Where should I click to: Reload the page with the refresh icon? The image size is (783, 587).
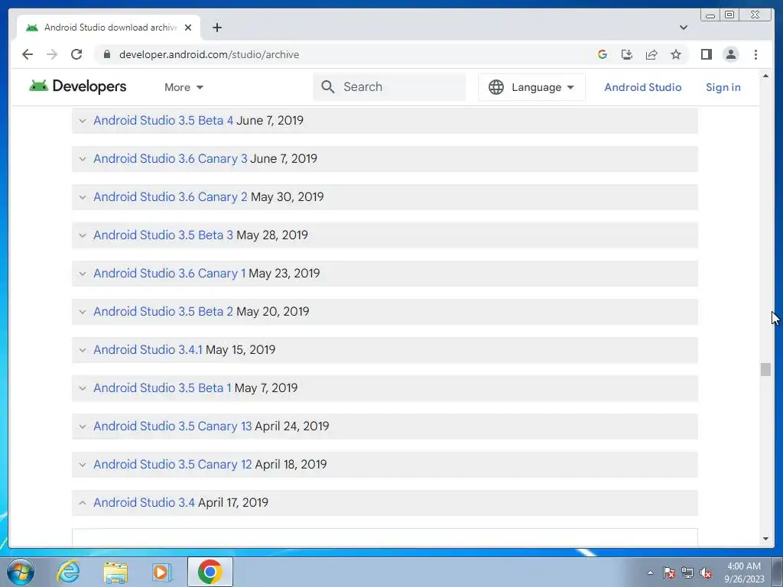coord(76,54)
